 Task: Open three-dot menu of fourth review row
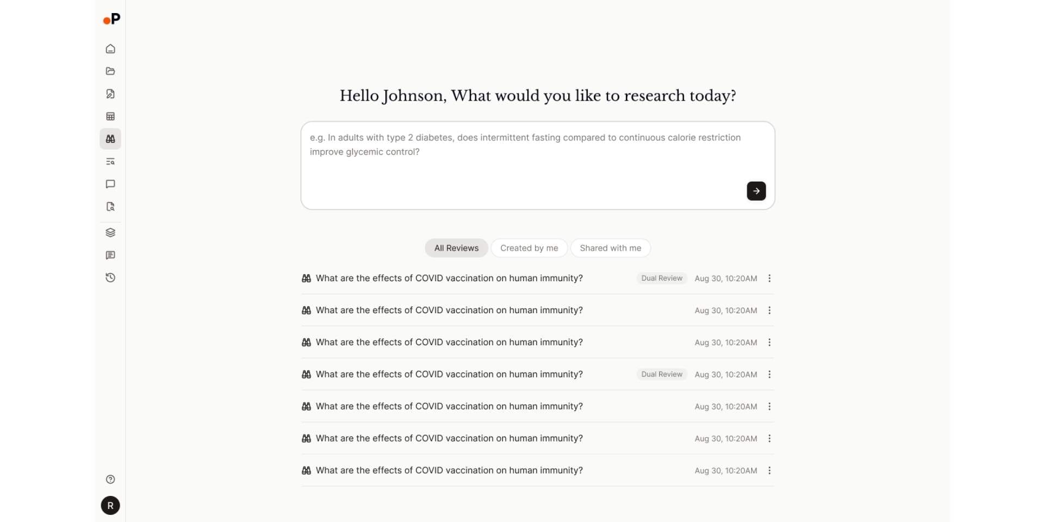[x=769, y=375]
